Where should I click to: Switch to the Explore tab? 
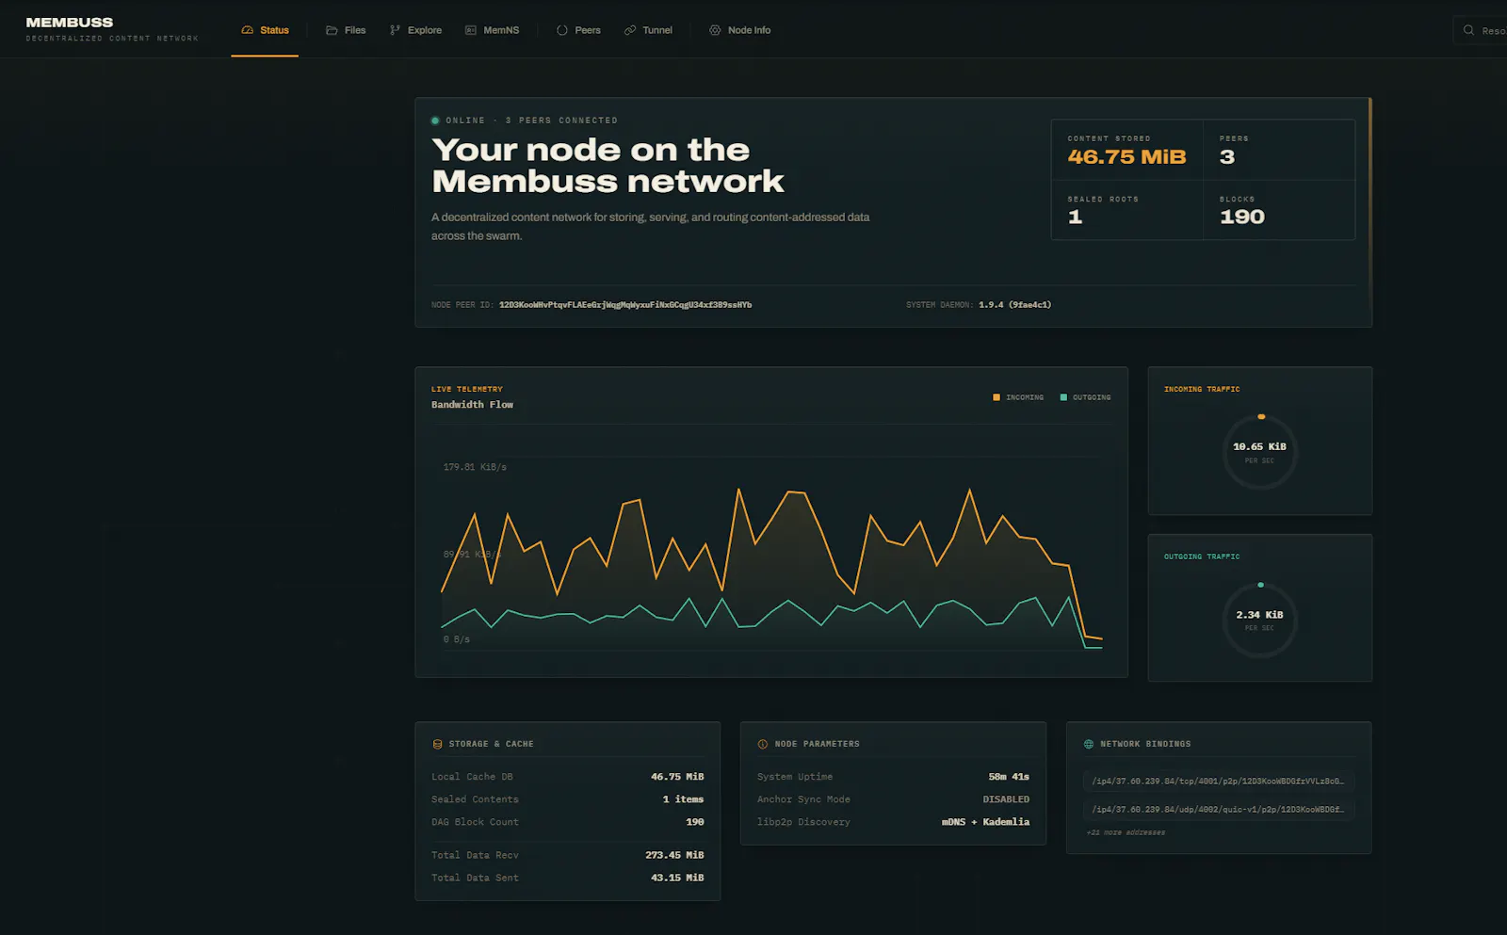pyautogui.click(x=415, y=30)
